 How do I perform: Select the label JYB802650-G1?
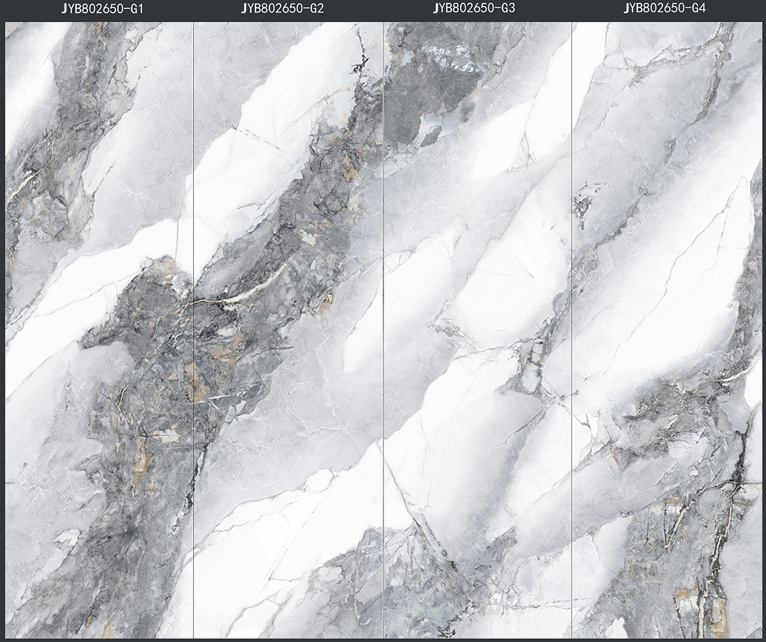click(102, 9)
